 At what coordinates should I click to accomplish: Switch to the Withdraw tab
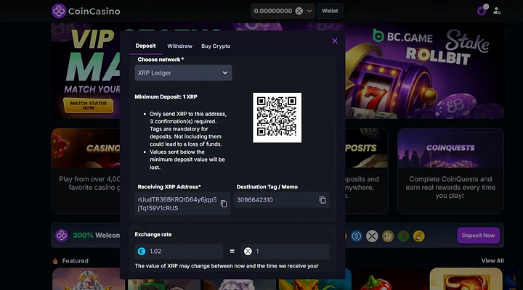tap(180, 46)
